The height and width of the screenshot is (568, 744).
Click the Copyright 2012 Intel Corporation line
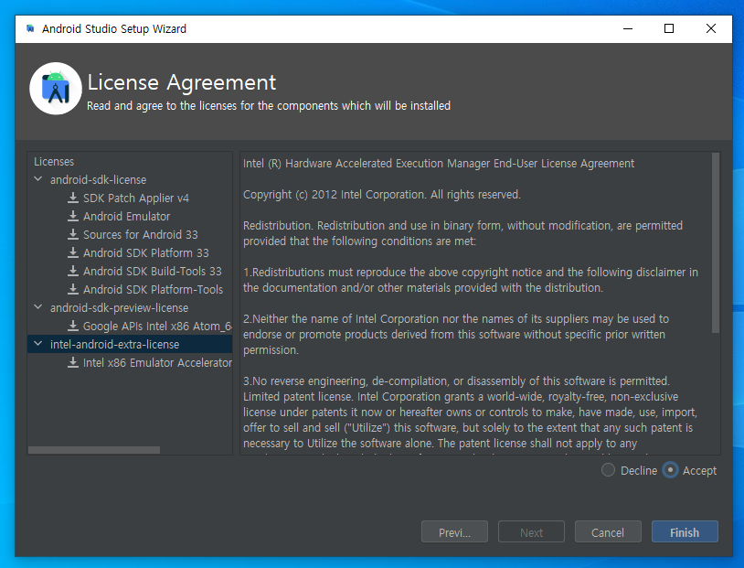tap(382, 194)
